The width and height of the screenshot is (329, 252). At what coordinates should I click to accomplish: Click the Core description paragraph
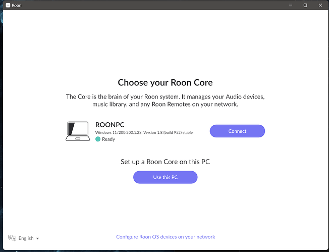pyautogui.click(x=166, y=100)
